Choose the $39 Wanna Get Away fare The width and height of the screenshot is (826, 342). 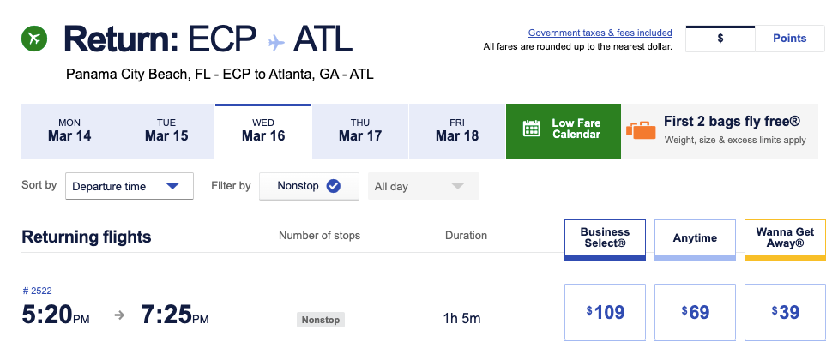(786, 313)
